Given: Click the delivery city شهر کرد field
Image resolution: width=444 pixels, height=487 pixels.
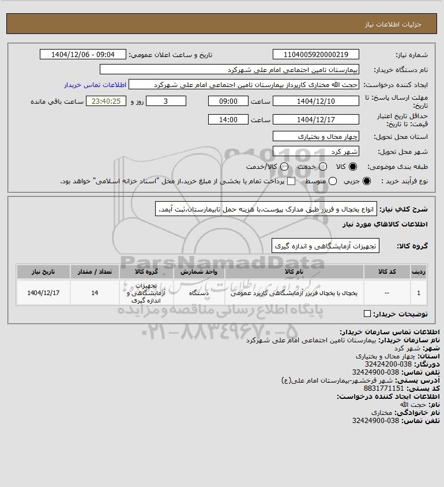Looking at the screenshot, I should [315, 151].
